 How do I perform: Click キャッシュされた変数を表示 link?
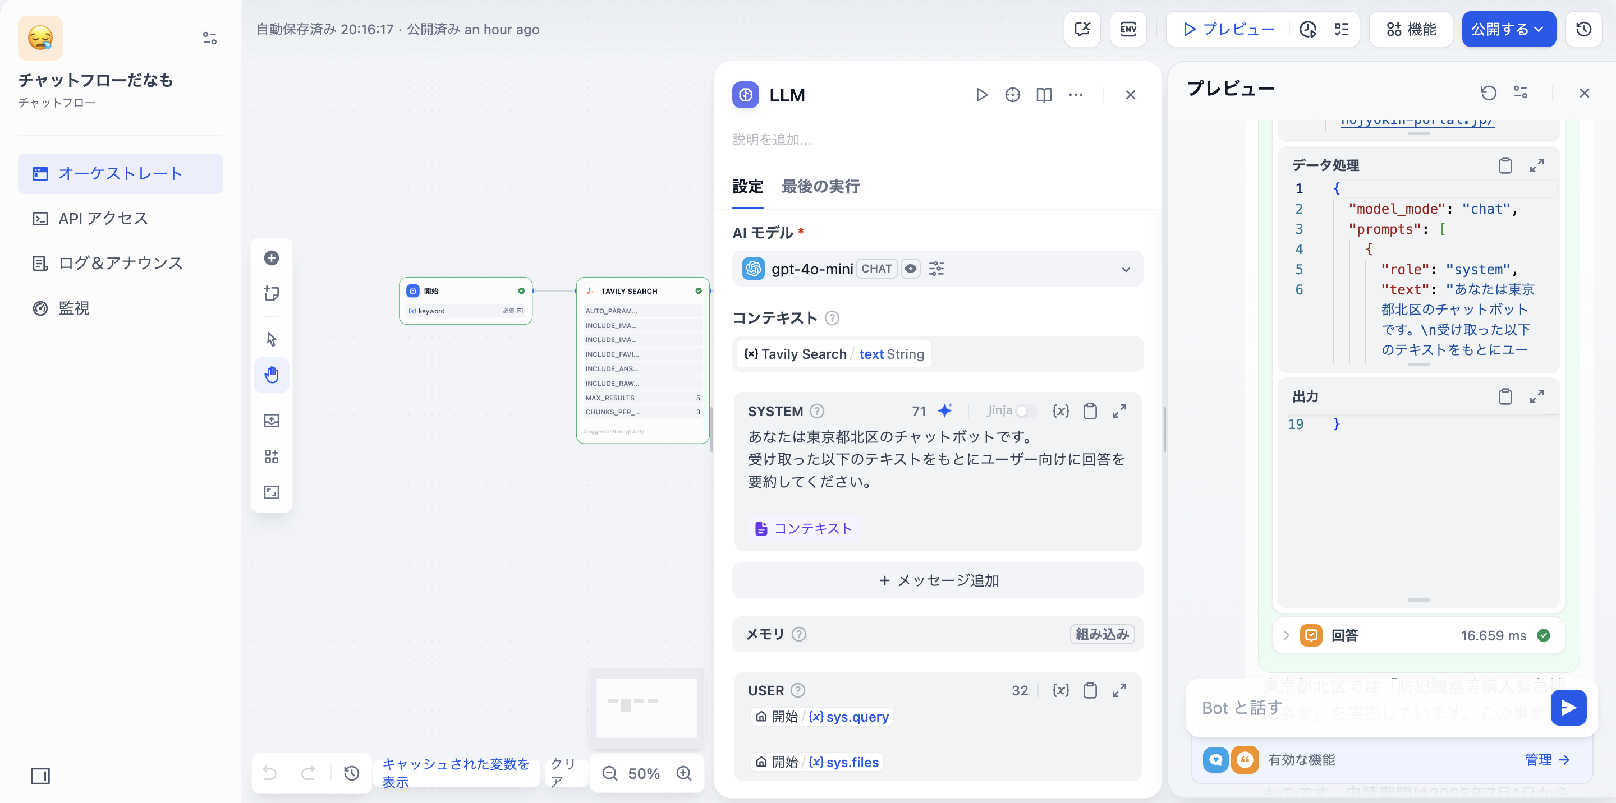click(x=456, y=773)
